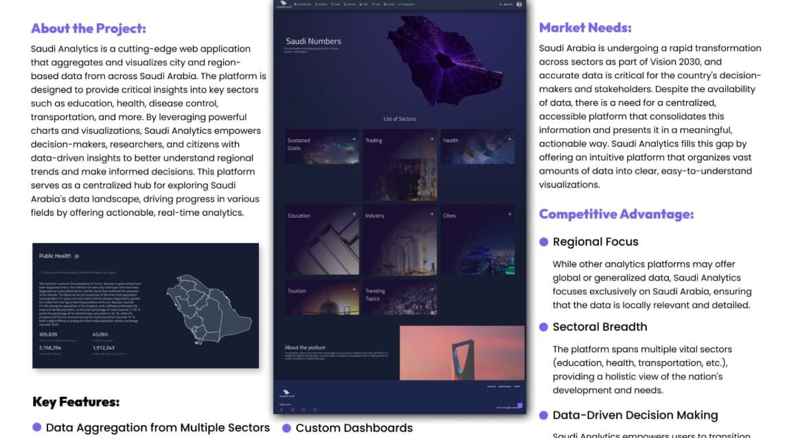Viewport: 798px width, 438px height.
Task: Open the Tourism sector card
Action: click(322, 297)
